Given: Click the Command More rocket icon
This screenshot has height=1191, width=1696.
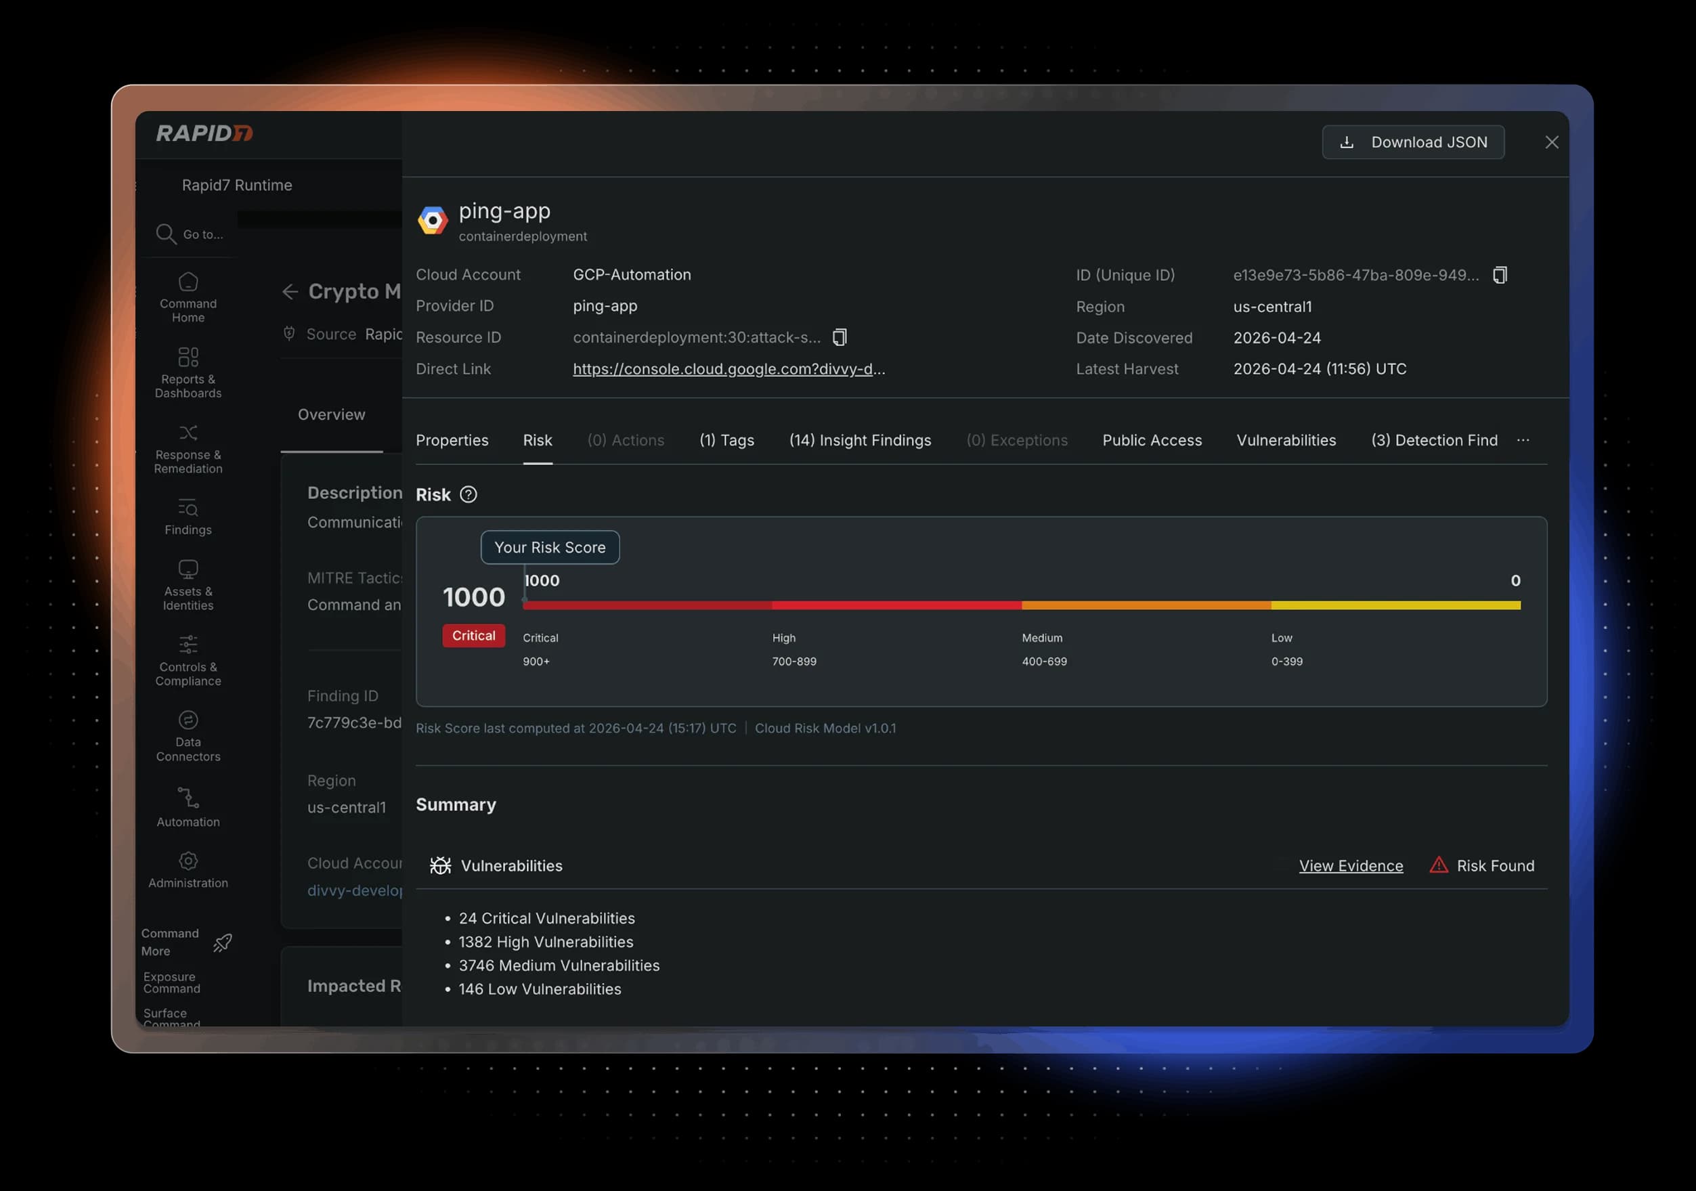Looking at the screenshot, I should click(x=222, y=942).
